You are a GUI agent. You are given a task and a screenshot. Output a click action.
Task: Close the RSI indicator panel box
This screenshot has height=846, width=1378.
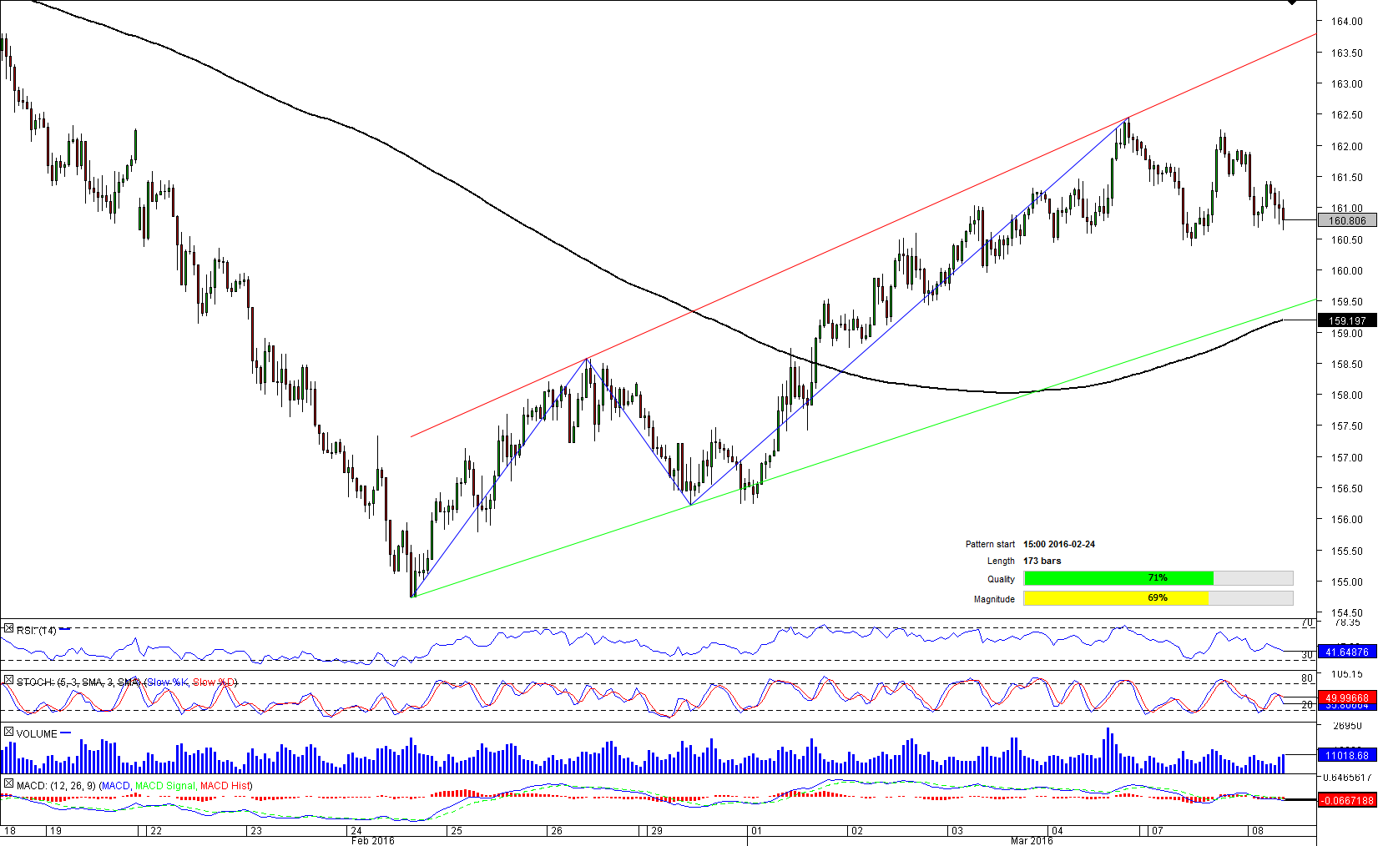pos(8,629)
